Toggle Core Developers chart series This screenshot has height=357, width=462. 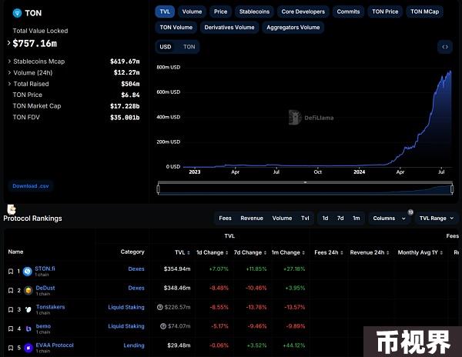click(303, 12)
